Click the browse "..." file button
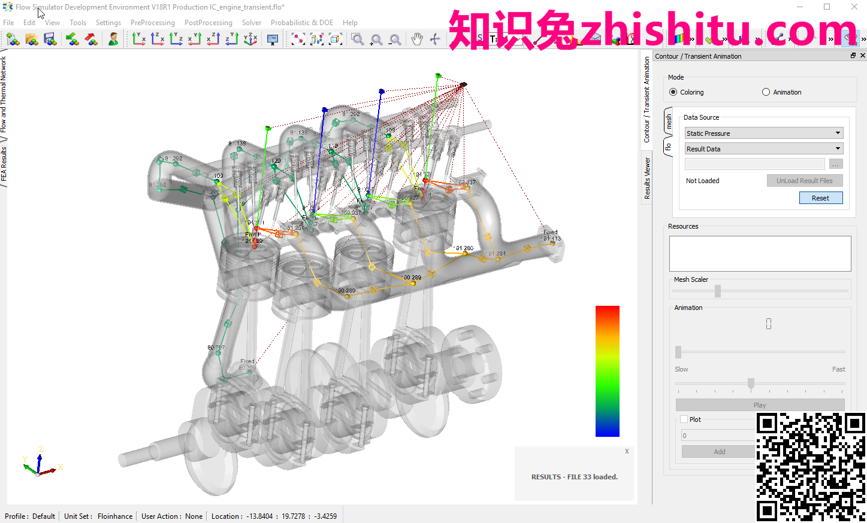 [x=836, y=164]
